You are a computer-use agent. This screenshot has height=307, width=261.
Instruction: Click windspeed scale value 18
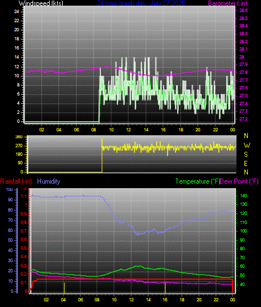[17, 39]
